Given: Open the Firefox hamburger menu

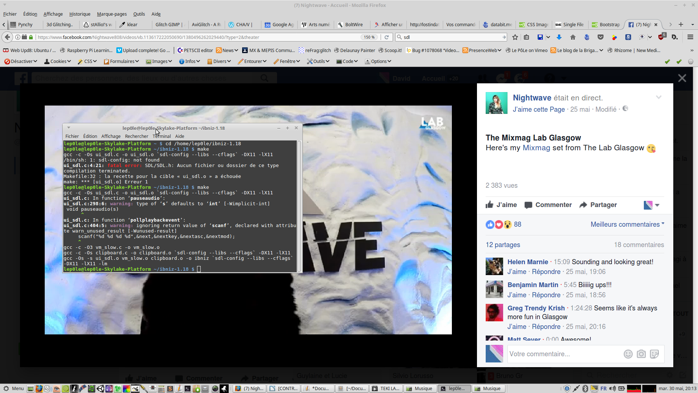Looking at the screenshot, I should click(x=690, y=37).
